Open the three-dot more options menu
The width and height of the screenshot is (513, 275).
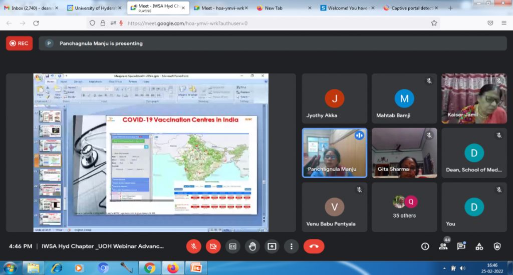(292, 246)
